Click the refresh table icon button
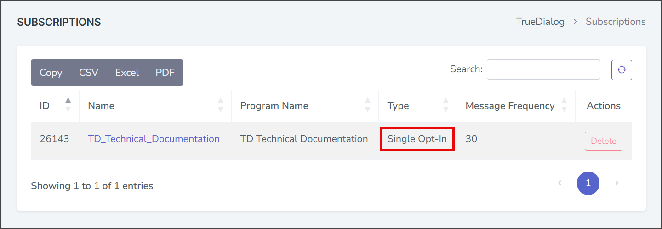Image resolution: width=662 pixels, height=229 pixels. click(622, 70)
